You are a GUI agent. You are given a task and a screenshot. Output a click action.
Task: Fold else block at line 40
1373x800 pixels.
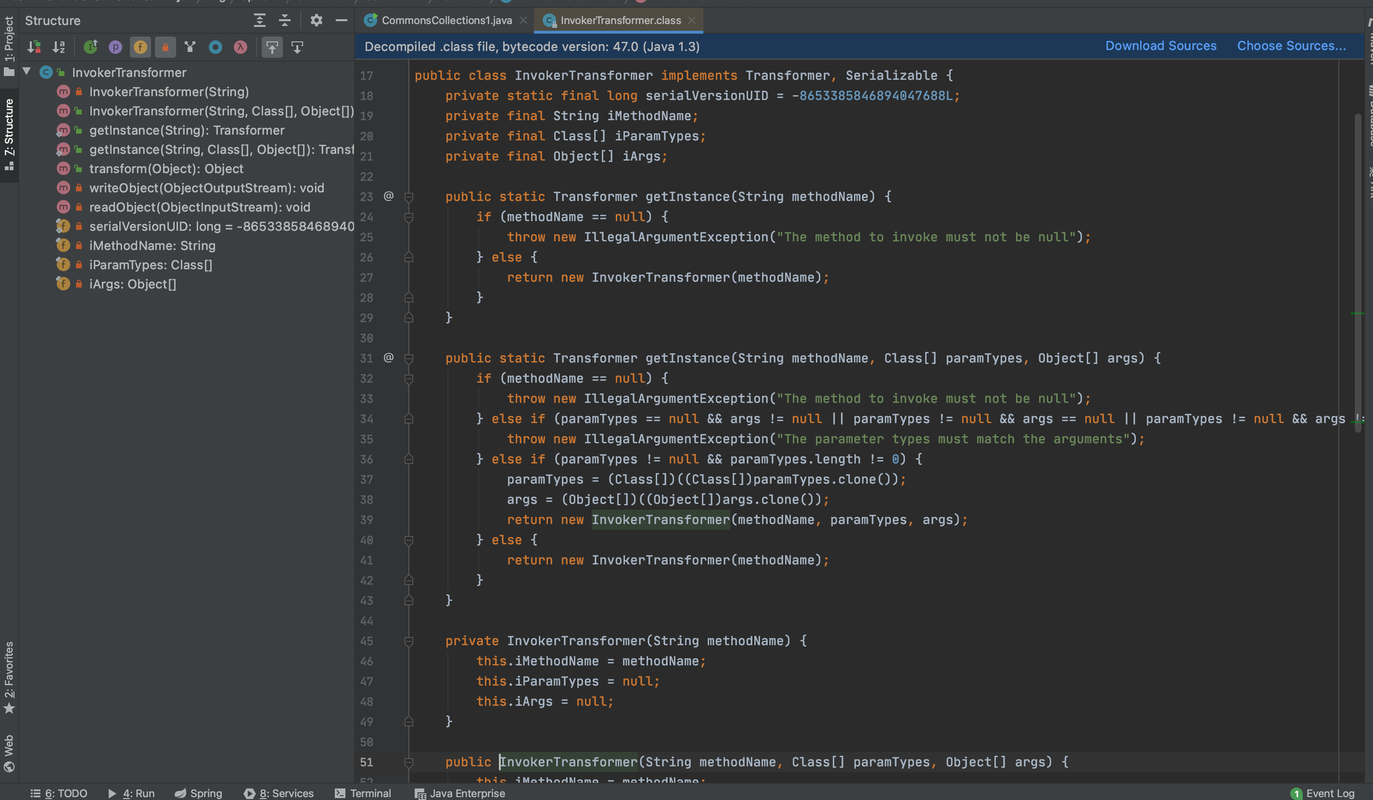pyautogui.click(x=408, y=540)
